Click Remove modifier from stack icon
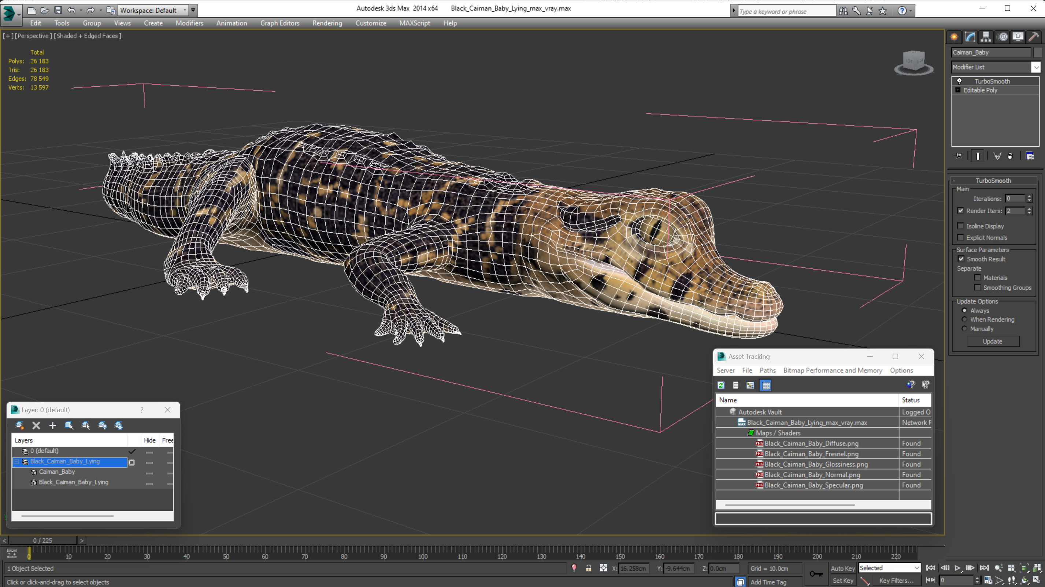This screenshot has width=1045, height=587. tap(1010, 156)
